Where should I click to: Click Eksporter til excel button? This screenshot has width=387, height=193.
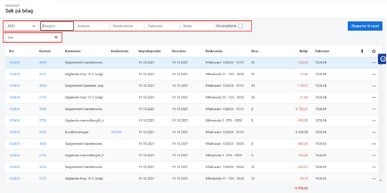click(365, 26)
